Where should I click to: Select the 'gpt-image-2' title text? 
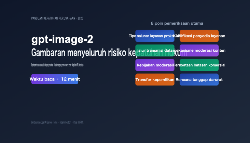(x=62, y=39)
